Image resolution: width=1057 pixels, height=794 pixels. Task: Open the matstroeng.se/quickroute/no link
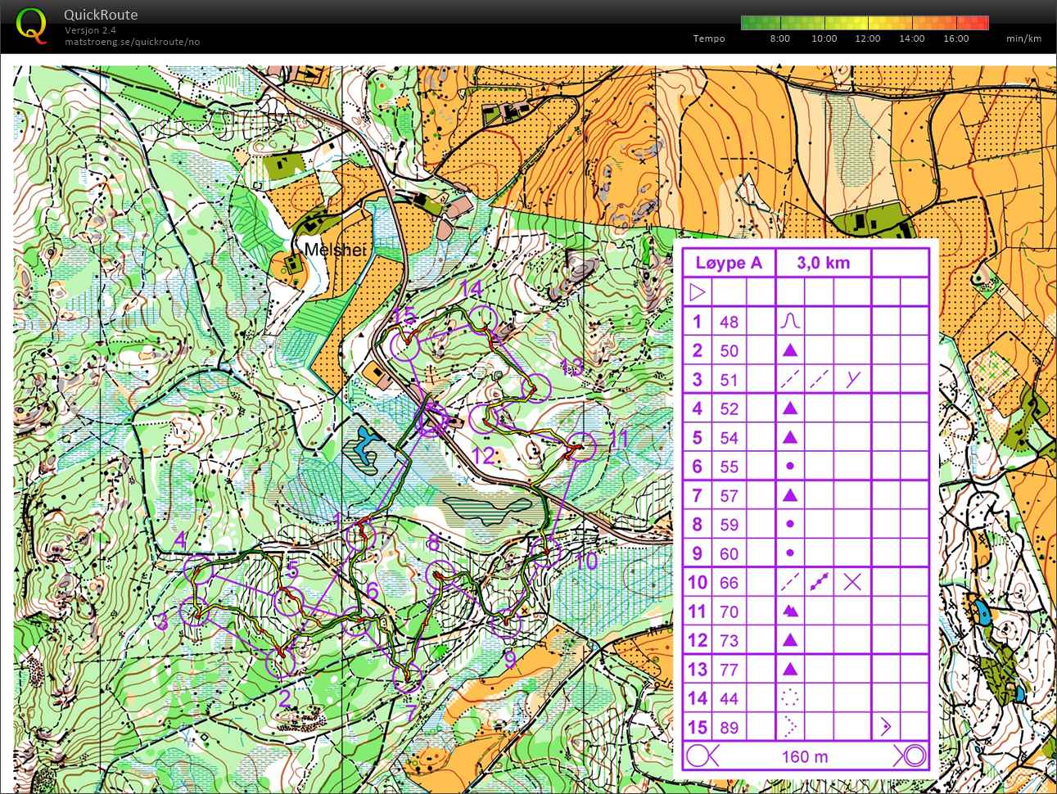(x=132, y=42)
